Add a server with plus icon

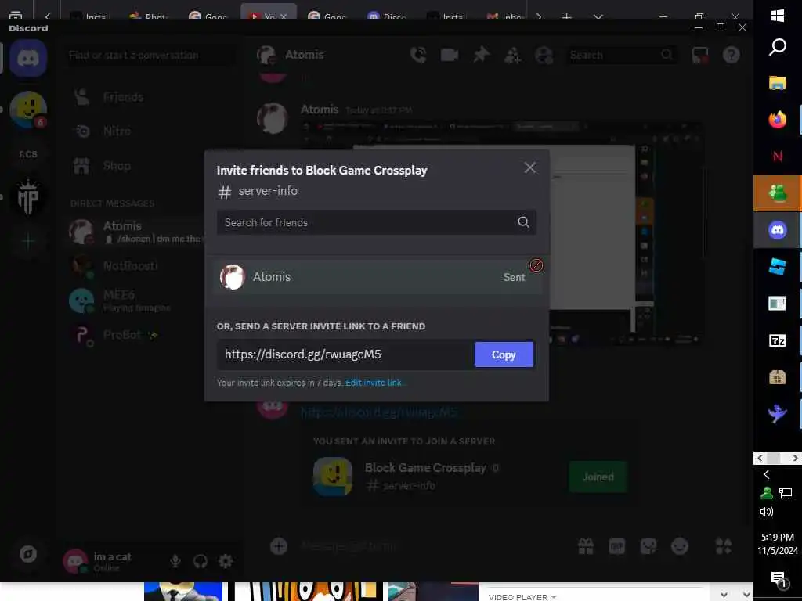(28, 241)
